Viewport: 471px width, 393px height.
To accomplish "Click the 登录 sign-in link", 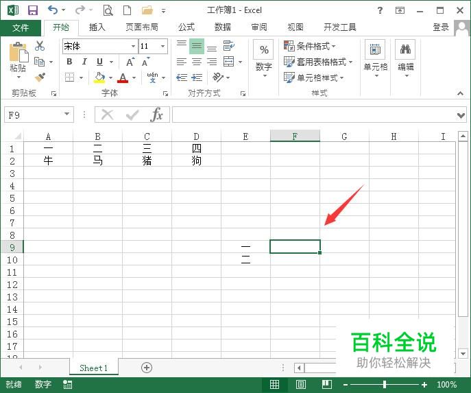I will point(441,27).
